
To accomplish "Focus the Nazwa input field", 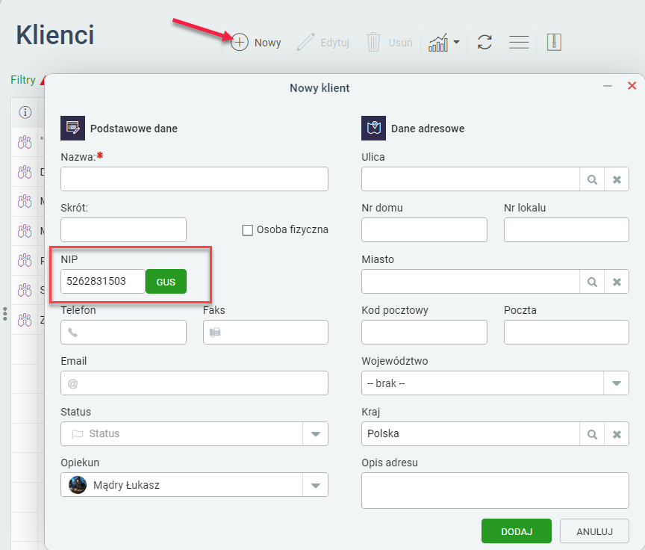I will click(194, 179).
